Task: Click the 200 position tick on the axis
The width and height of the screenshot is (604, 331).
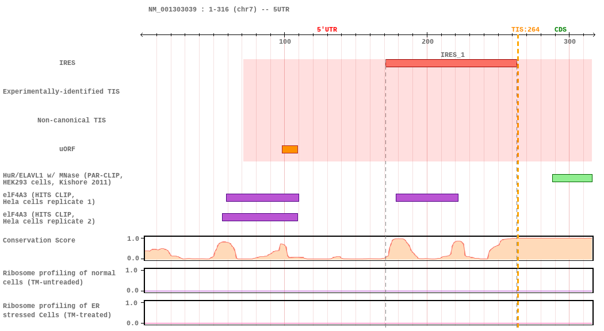Action: pos(427,36)
